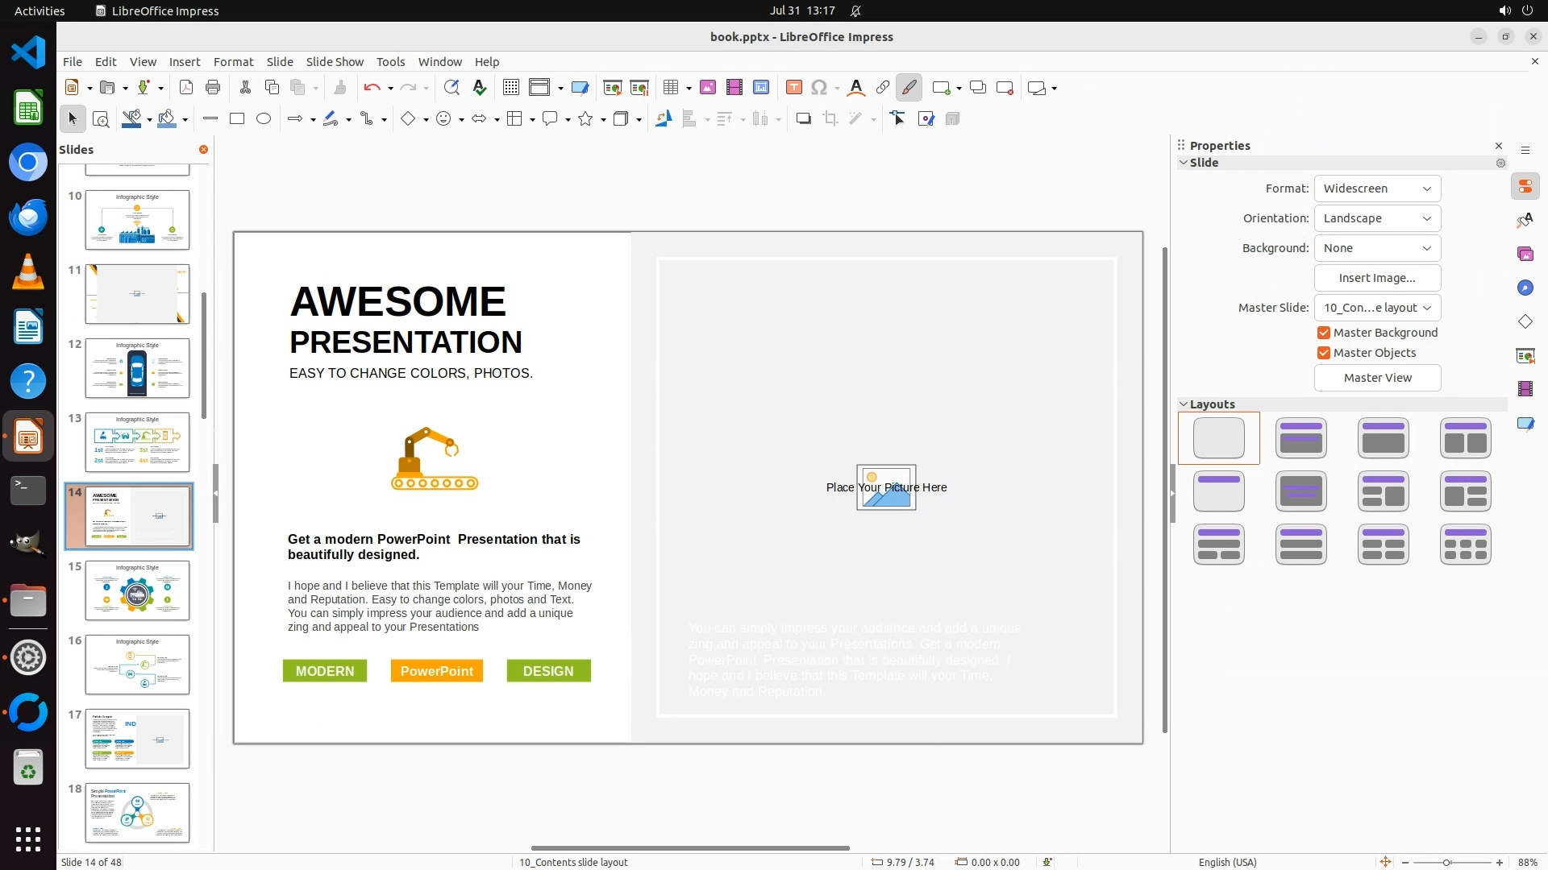Click the Insert Image... button
Screen dimensions: 1548x870
[x=1377, y=278]
